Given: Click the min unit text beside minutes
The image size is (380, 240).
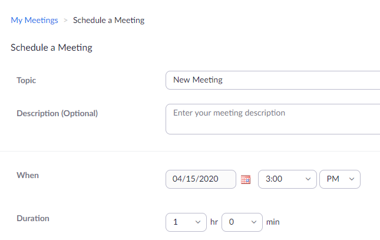Looking at the screenshot, I should pos(273,222).
